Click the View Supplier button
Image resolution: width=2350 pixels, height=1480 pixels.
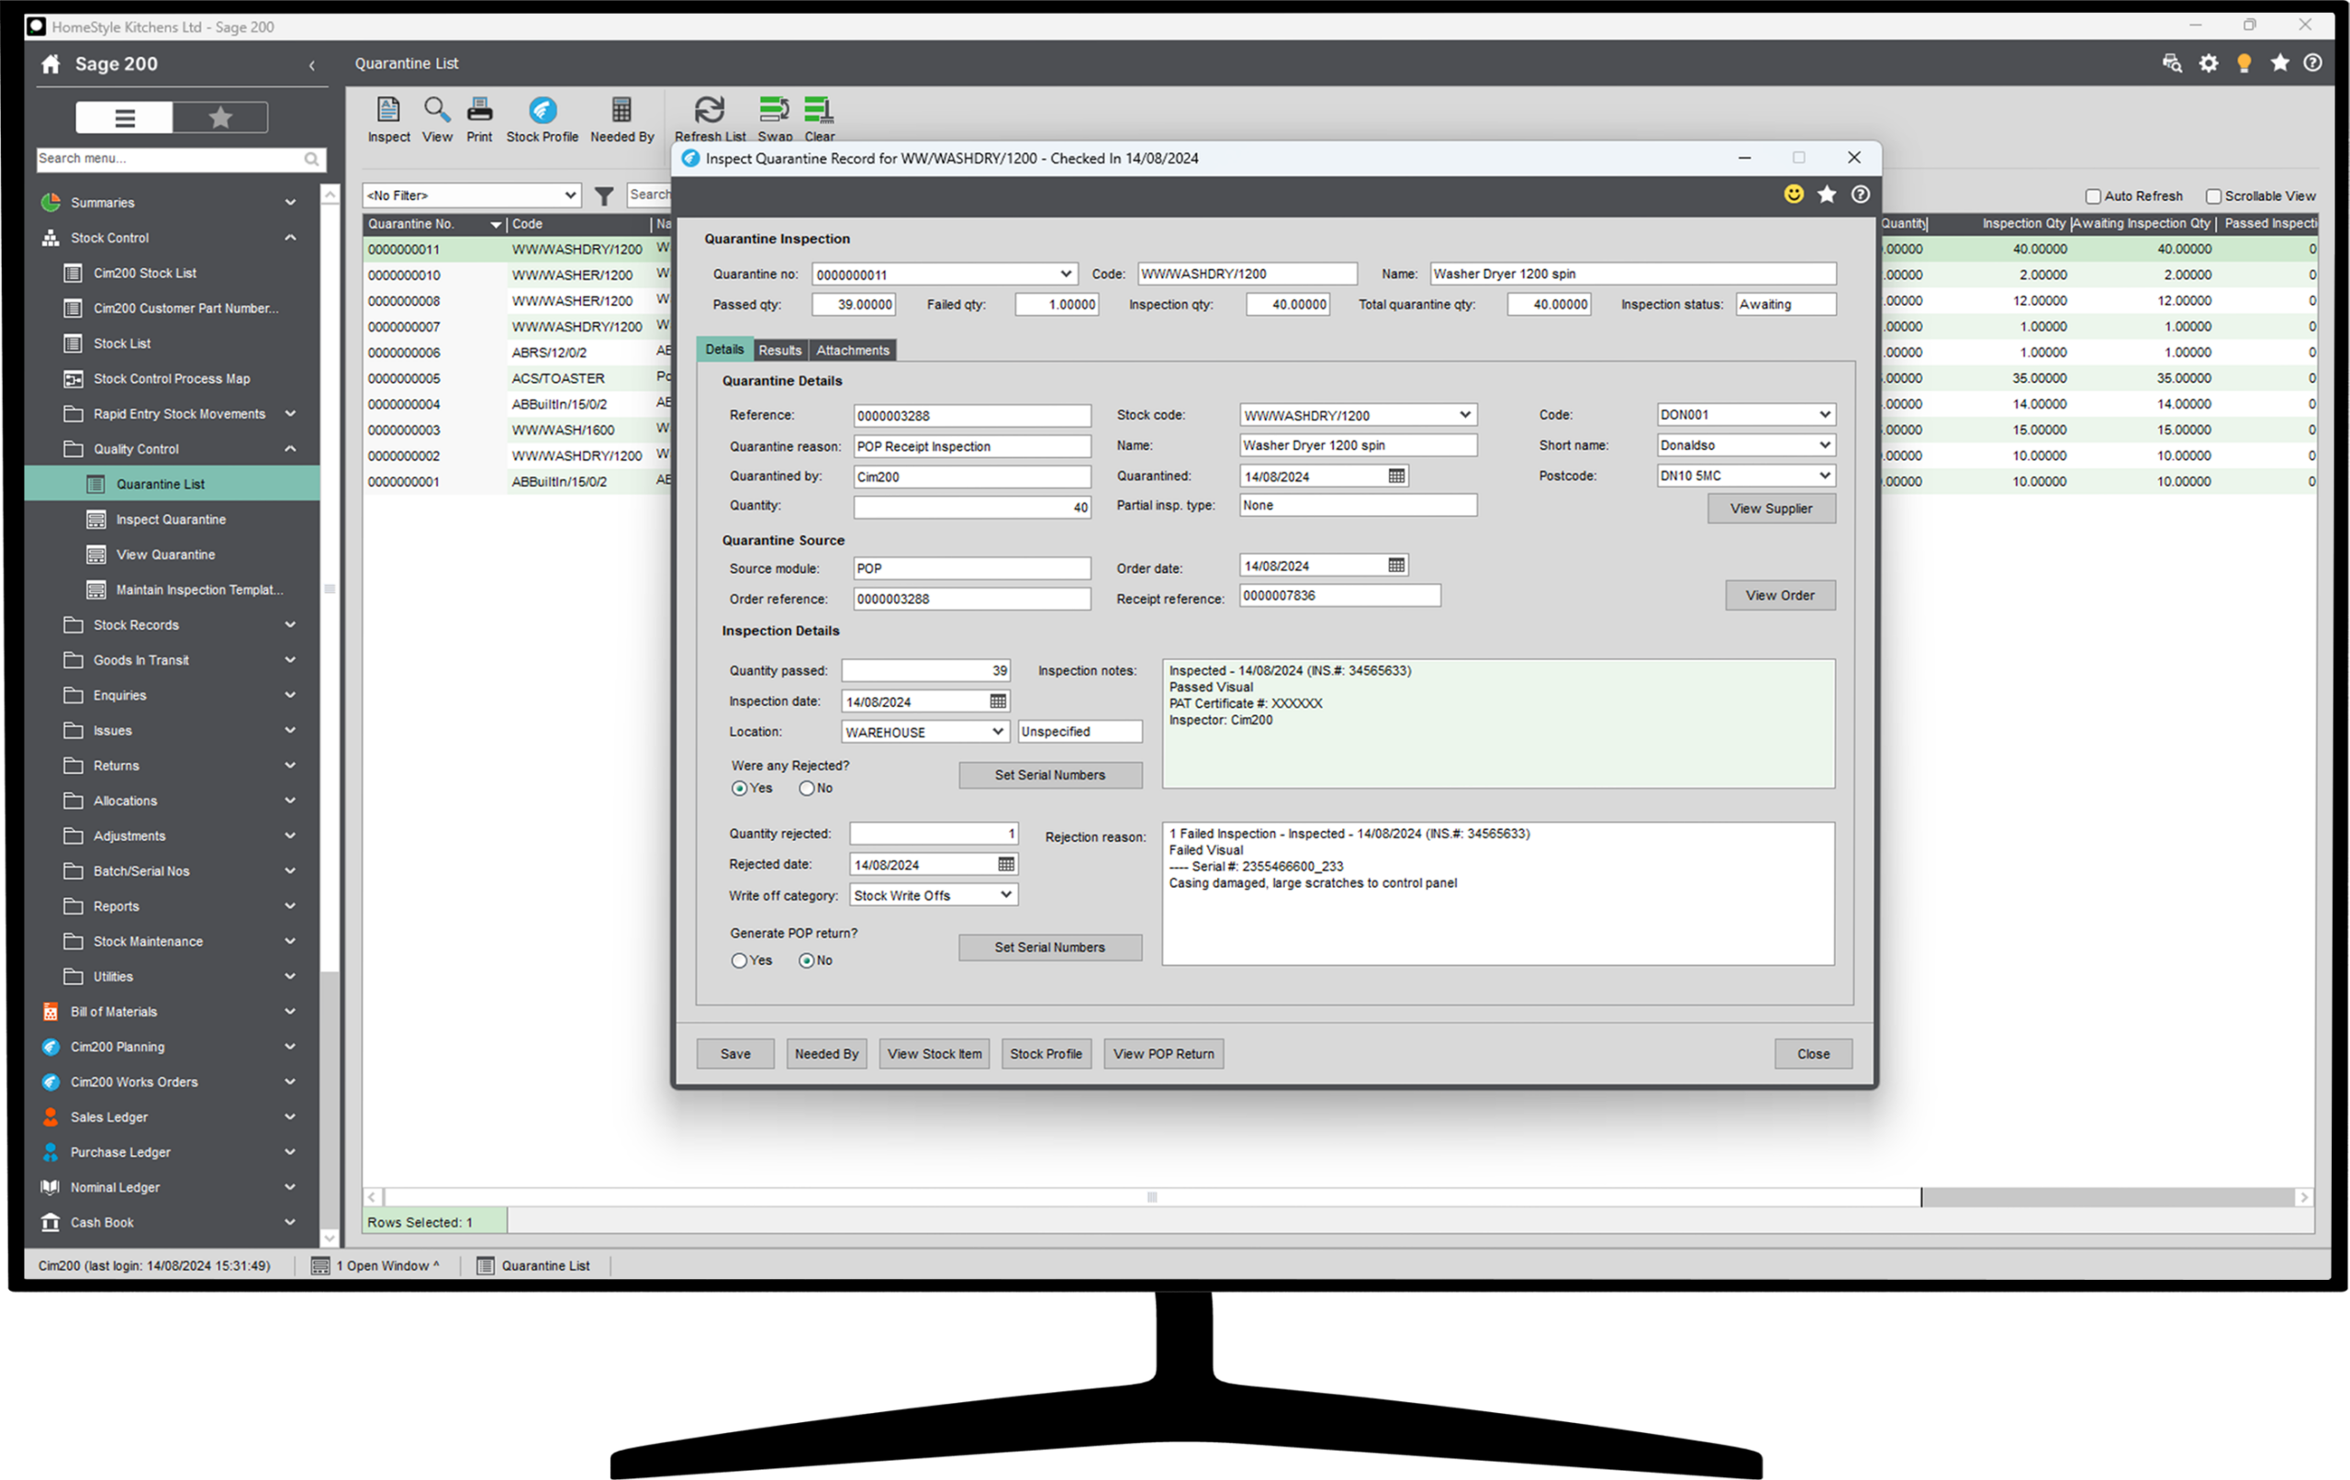click(1771, 509)
